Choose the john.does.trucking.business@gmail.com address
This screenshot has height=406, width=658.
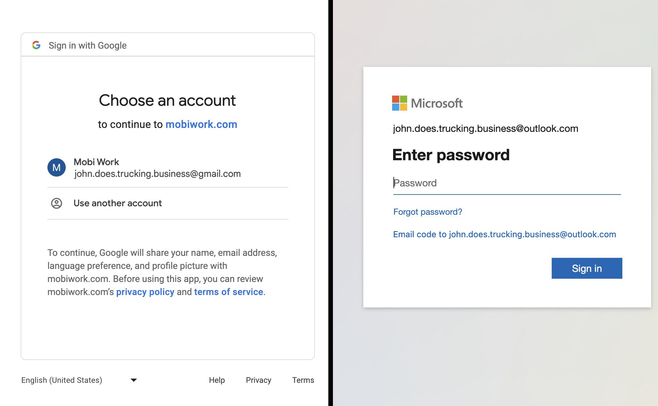coord(157,174)
